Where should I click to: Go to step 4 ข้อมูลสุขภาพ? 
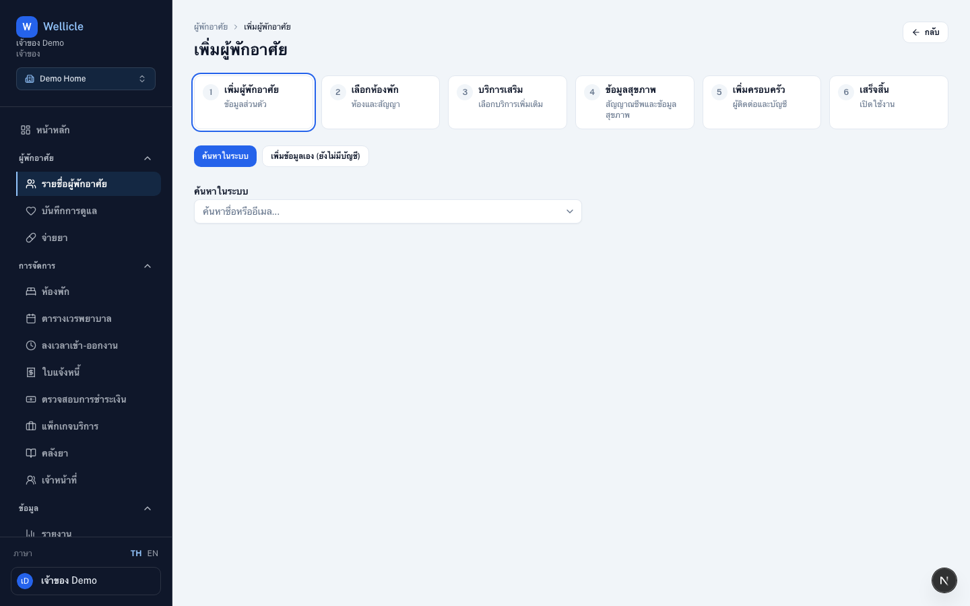coord(635,102)
